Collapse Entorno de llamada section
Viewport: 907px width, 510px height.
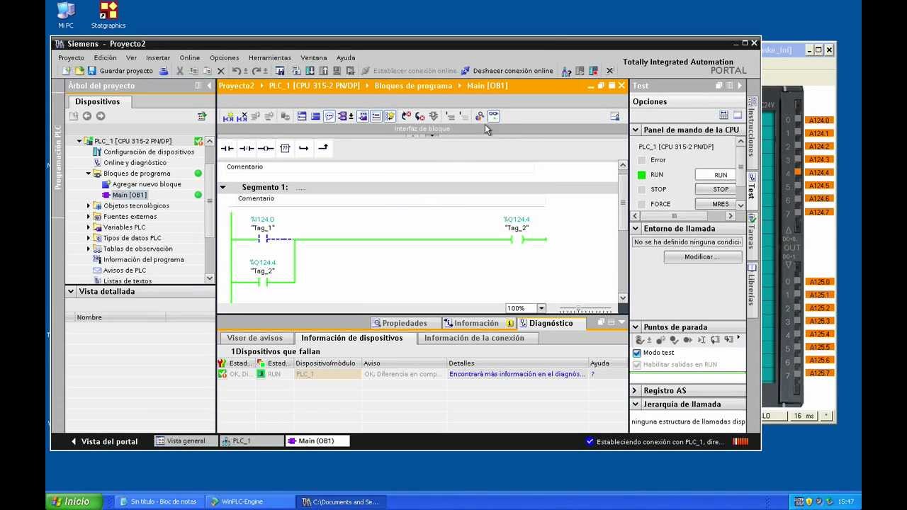[636, 229]
